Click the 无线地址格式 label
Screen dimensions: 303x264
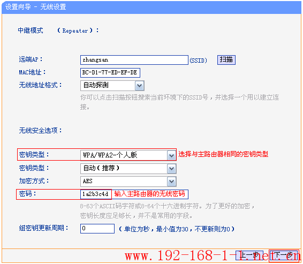tap(40, 85)
